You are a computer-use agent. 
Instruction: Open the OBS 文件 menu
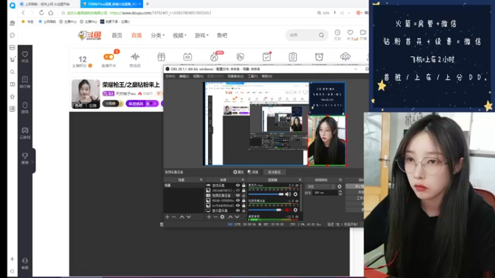(x=170, y=76)
